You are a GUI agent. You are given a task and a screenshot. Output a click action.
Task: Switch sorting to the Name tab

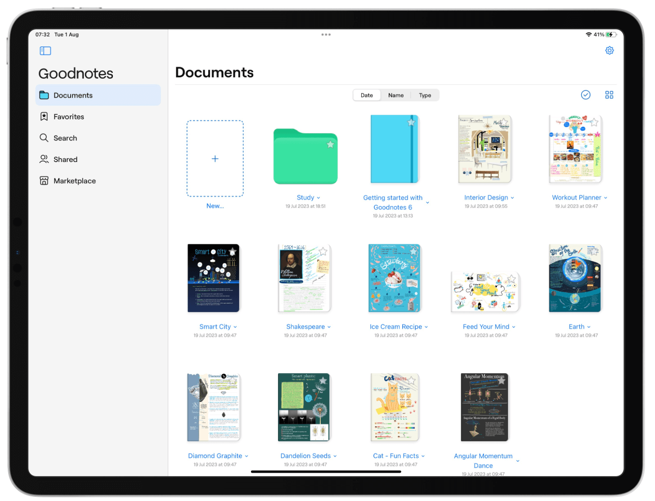tap(395, 95)
